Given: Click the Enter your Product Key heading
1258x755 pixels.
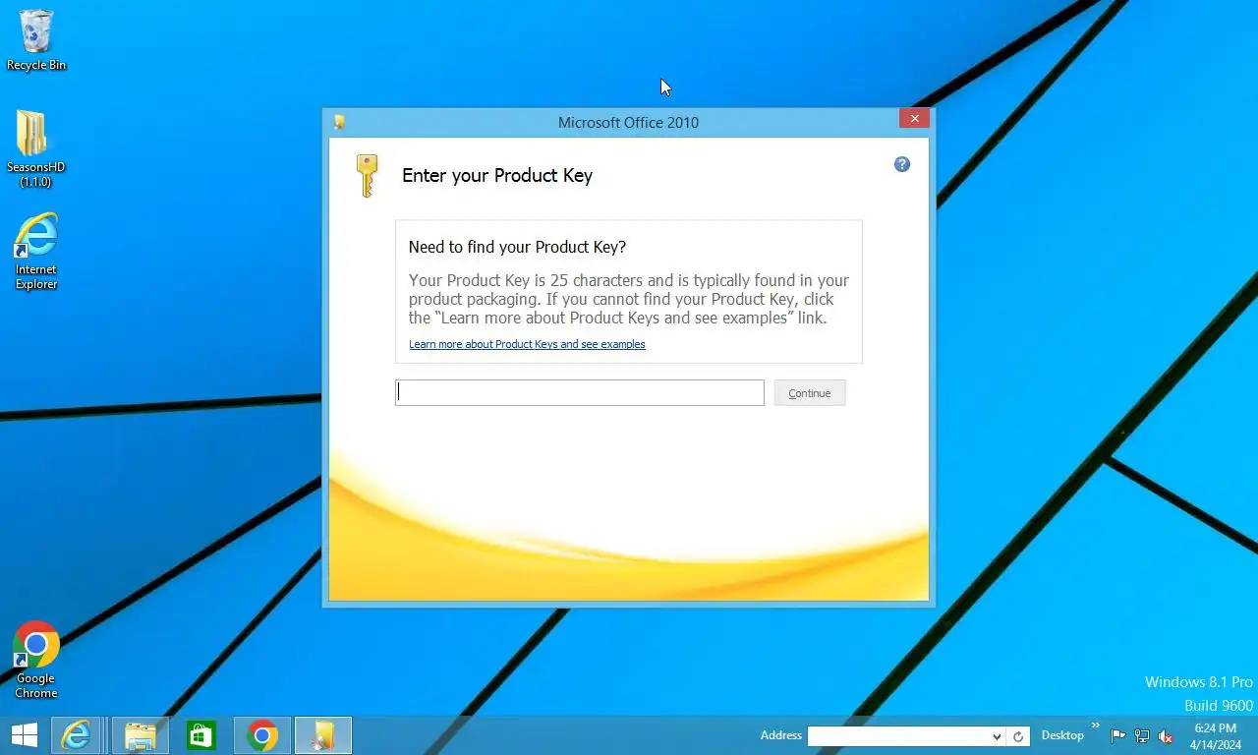Looking at the screenshot, I should [x=497, y=176].
